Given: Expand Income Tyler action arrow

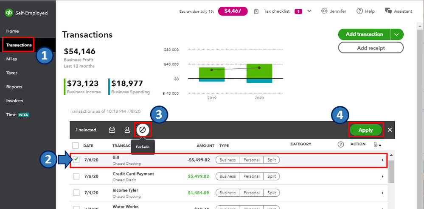Looking at the screenshot, I should pos(383,193).
